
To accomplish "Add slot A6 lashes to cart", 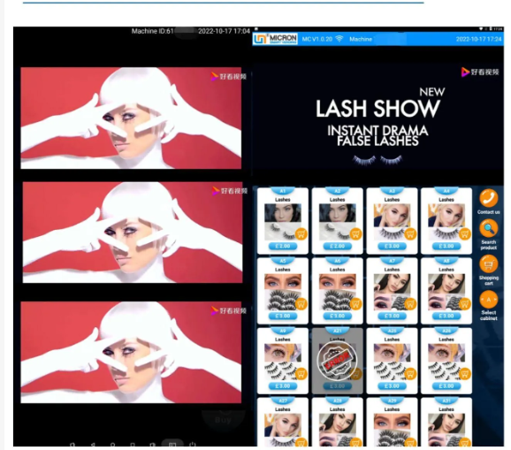I will [x=355, y=304].
